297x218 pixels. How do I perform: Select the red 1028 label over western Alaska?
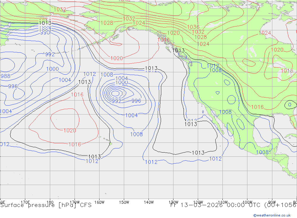[x=107, y=23]
